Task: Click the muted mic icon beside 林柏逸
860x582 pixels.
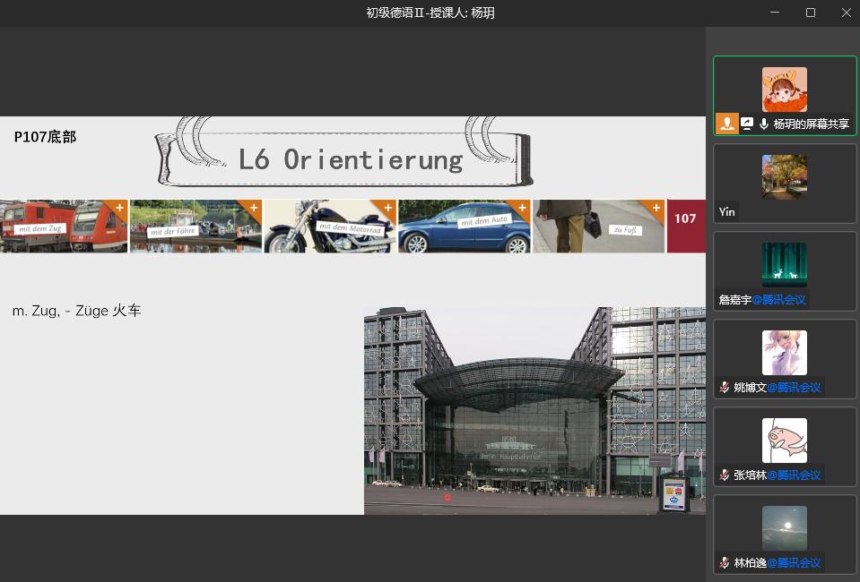Action: coord(724,563)
